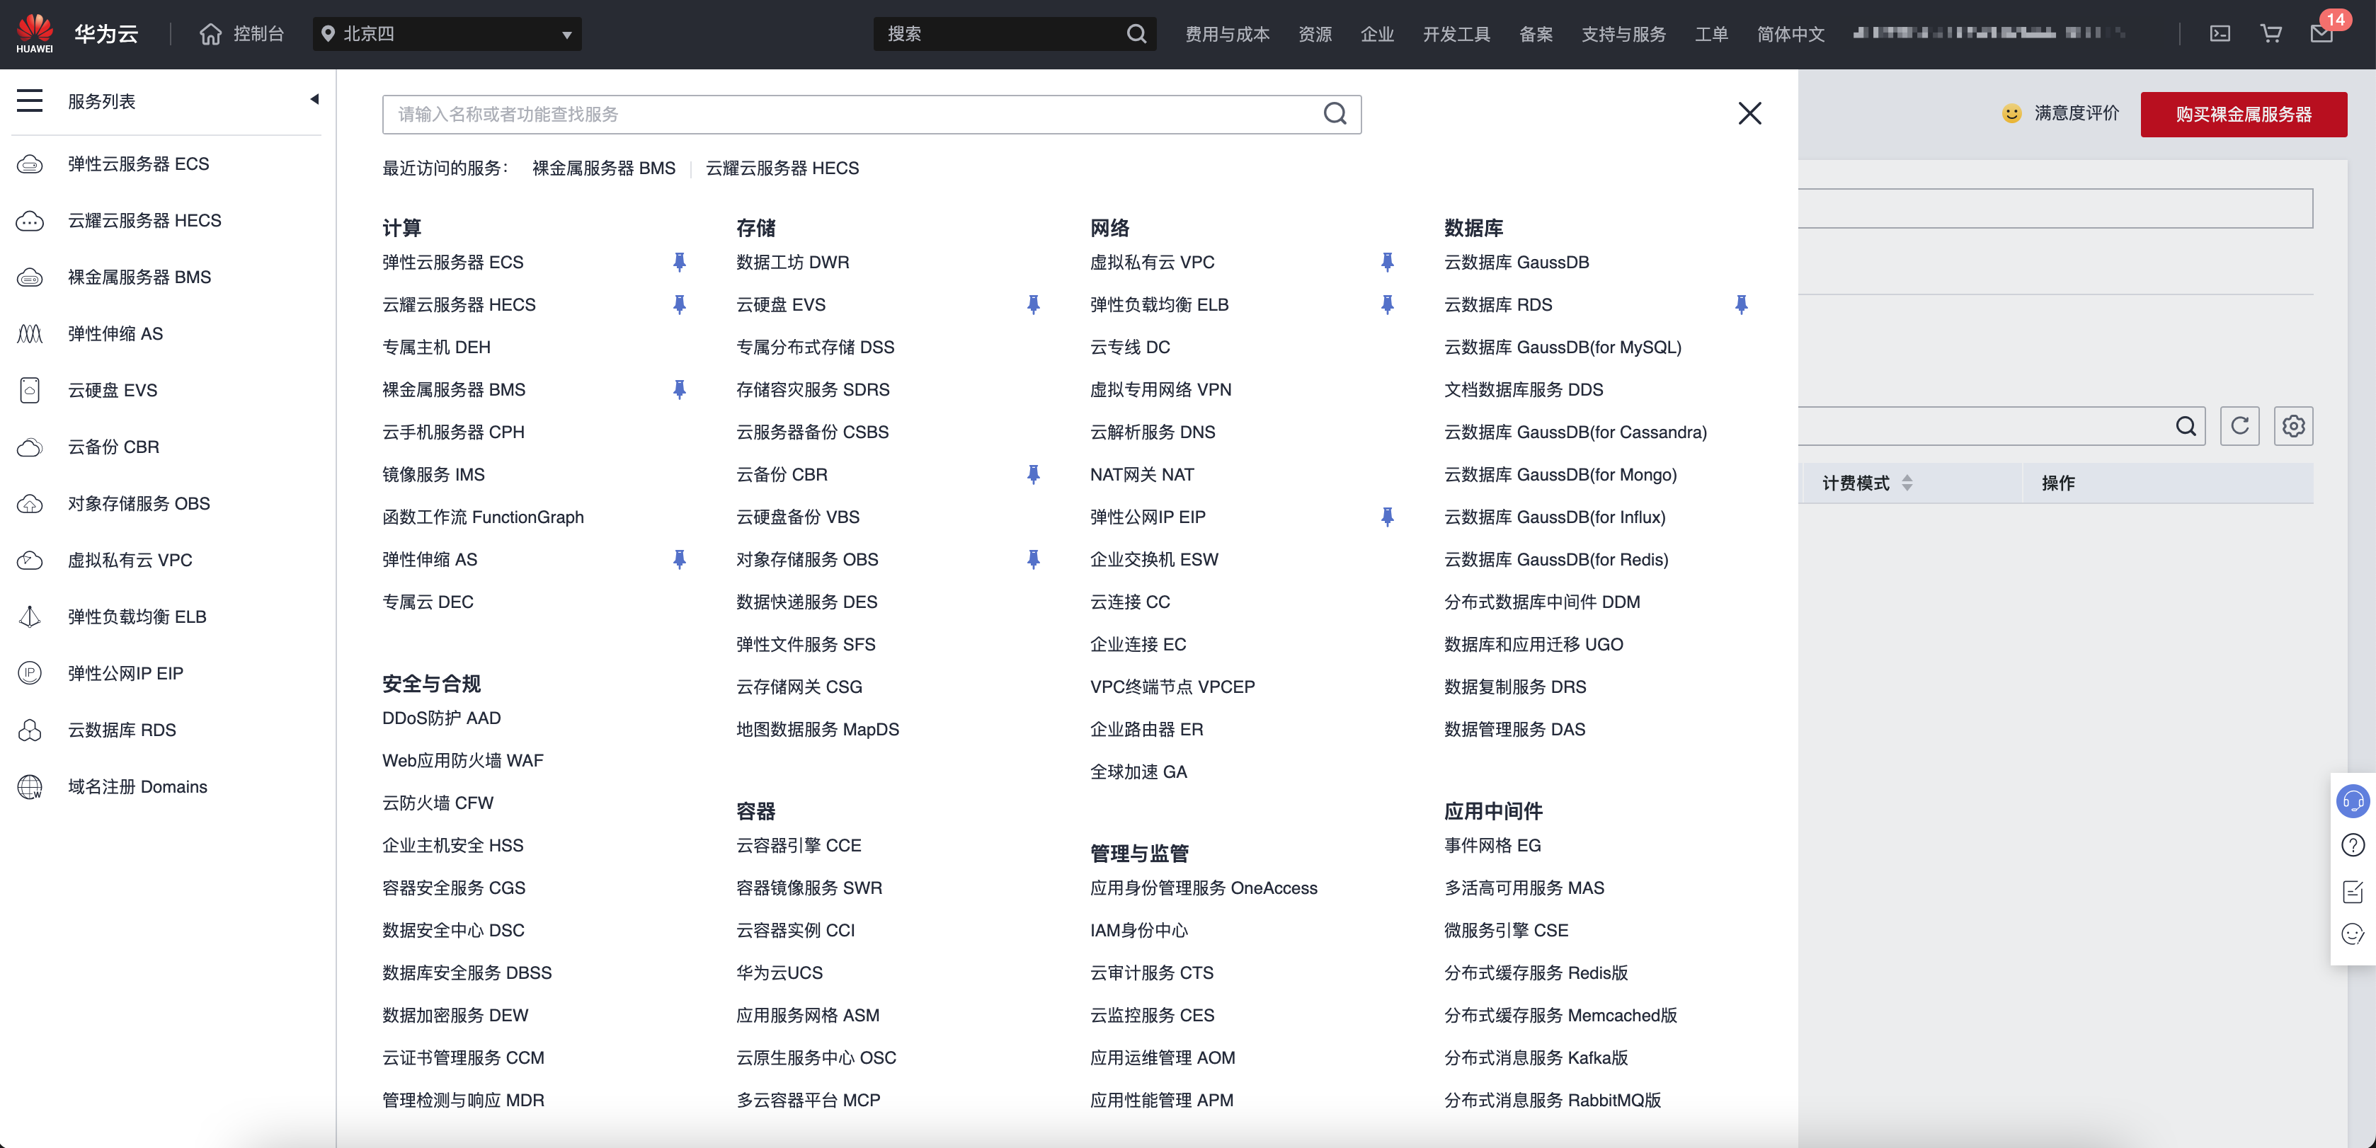Click the hamburger service list icon
The height and width of the screenshot is (1148, 2376).
30,101
